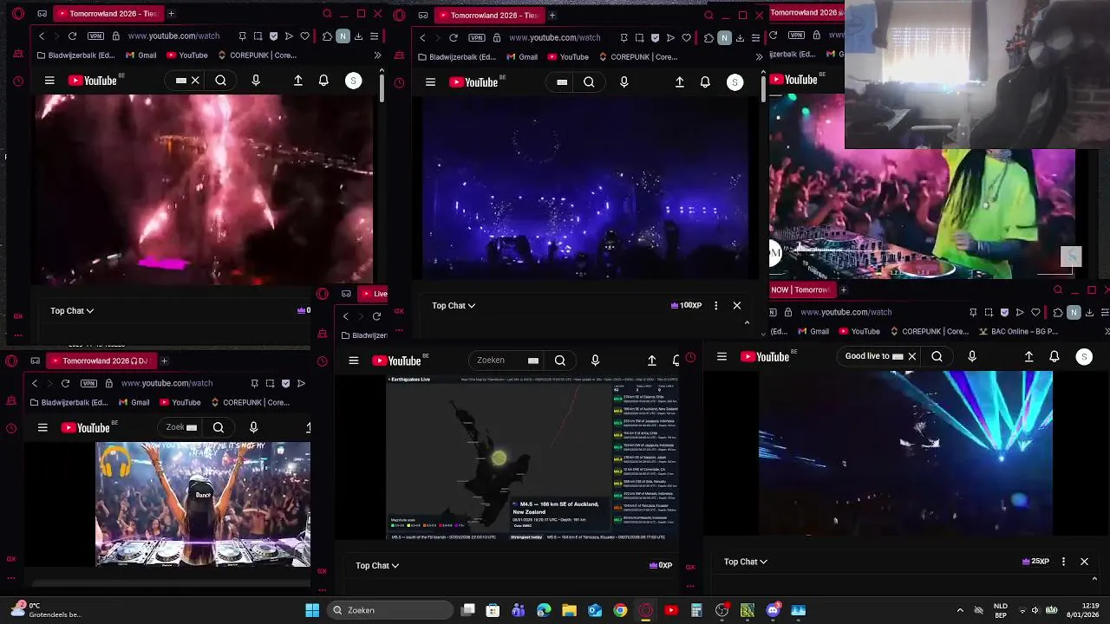Expand Top Chat dropdown under pink fireworks video
The height and width of the screenshot is (624, 1110).
[72, 310]
